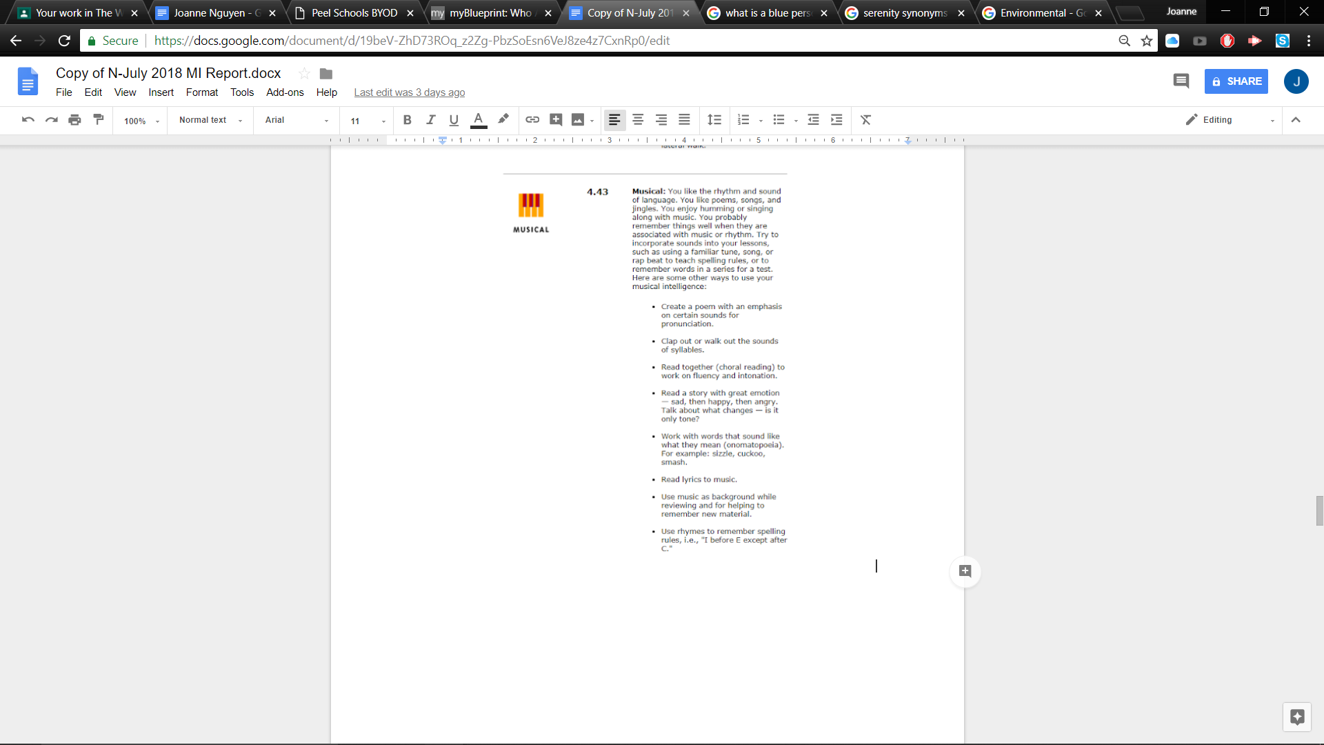Toggle italic formatting
This screenshot has height=745, width=1324.
(x=431, y=120)
